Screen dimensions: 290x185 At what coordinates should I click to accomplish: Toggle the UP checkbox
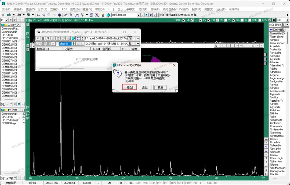click(x=192, y=20)
